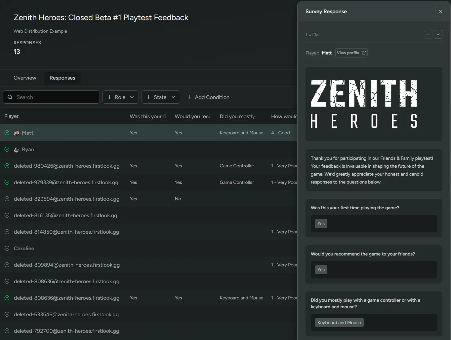The image size is (451, 340).
Task: Click the Player column header
Action: (x=12, y=116)
